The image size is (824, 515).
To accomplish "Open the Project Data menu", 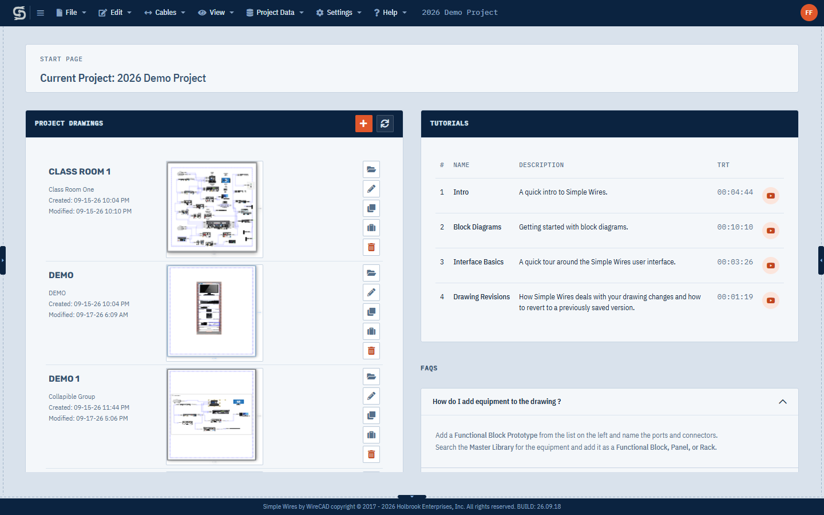I will tap(275, 13).
